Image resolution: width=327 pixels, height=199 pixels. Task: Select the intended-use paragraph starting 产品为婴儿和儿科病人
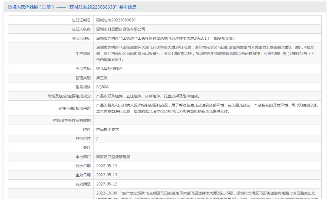point(207,109)
